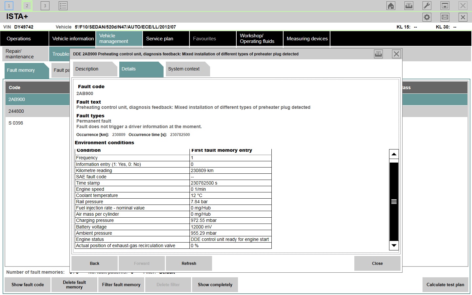Open Measuring devices menu
This screenshot has width=472, height=295.
click(307, 39)
